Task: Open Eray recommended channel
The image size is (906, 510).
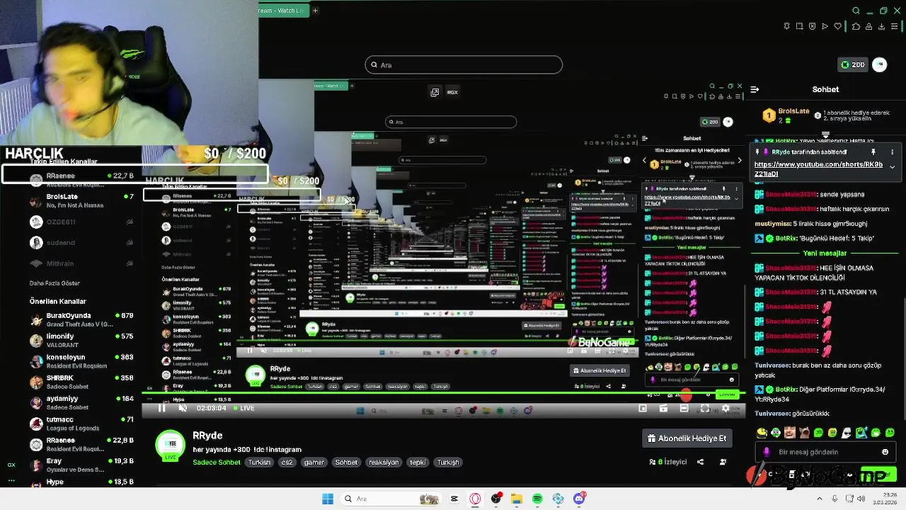Action: point(82,465)
